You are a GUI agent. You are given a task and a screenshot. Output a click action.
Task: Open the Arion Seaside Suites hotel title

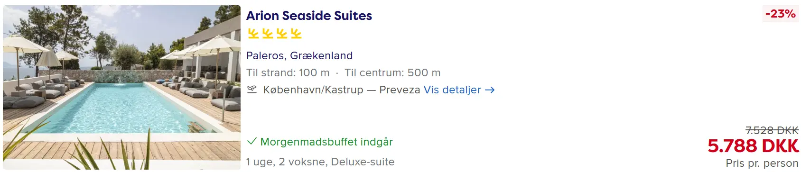(x=309, y=16)
